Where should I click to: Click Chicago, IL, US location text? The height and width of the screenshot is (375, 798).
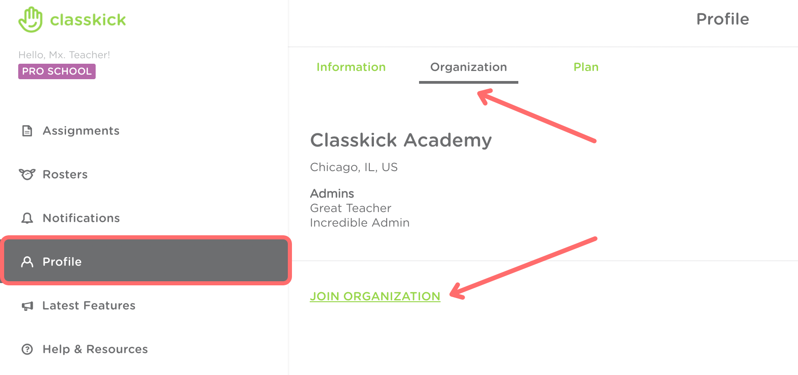click(353, 167)
